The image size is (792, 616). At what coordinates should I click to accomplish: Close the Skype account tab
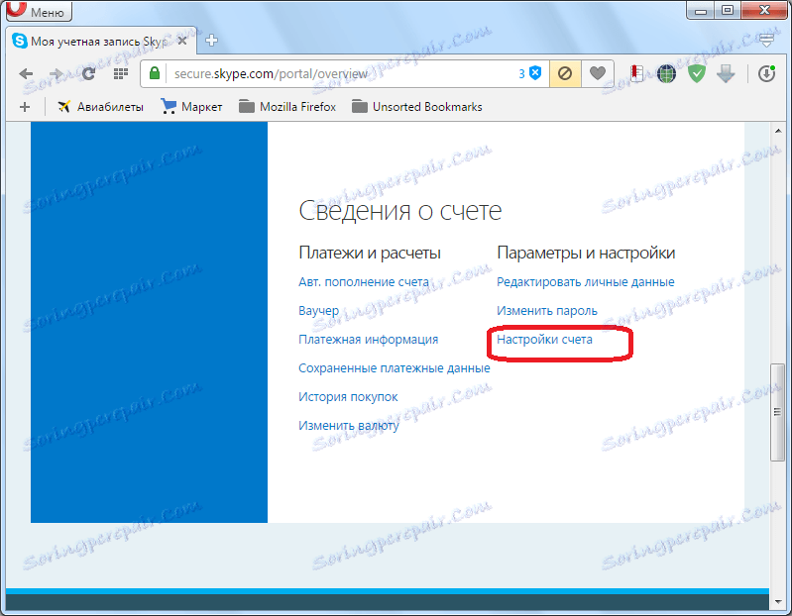tap(182, 41)
